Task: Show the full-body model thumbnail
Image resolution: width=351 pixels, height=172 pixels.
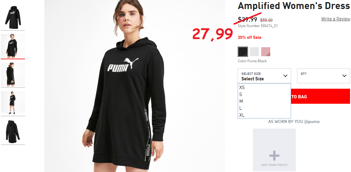Action: (13, 103)
